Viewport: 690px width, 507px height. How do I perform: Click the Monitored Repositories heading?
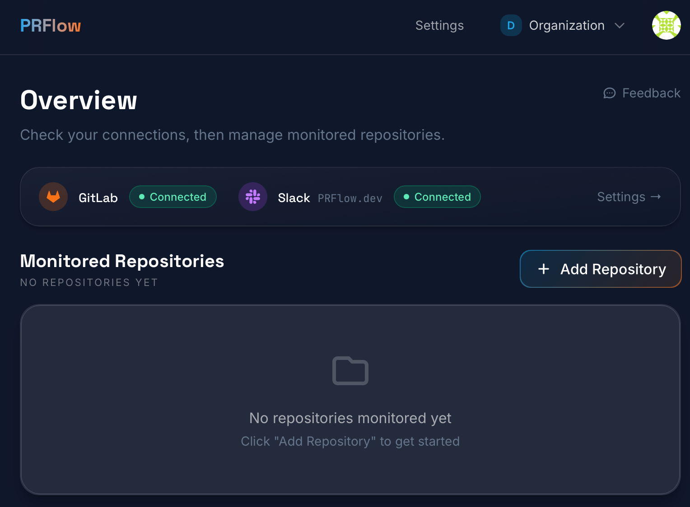pyautogui.click(x=122, y=261)
